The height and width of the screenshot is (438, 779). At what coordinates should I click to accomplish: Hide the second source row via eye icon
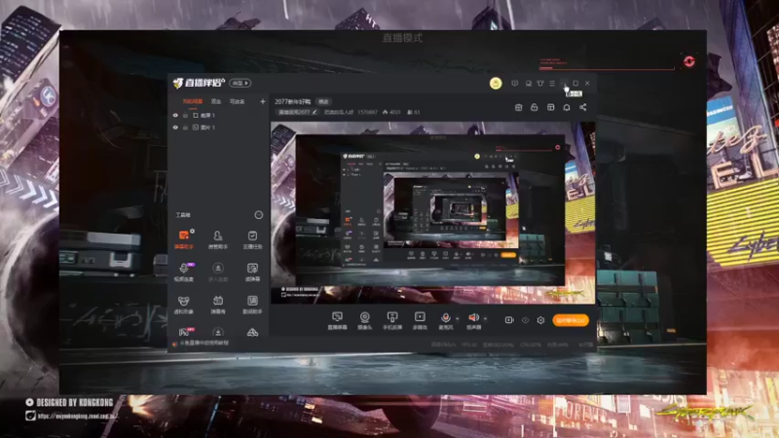175,128
